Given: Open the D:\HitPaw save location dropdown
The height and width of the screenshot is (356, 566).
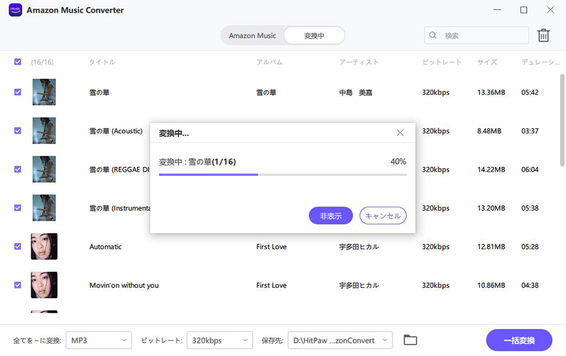Looking at the screenshot, I should point(340,340).
